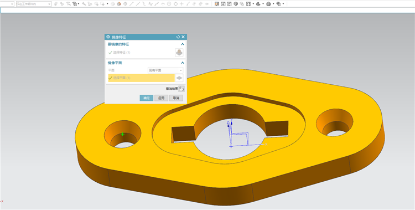This screenshot has height=210, width=415.
Task: Select the plus-shaped intersection snap icon
Action: click(x=181, y=4)
